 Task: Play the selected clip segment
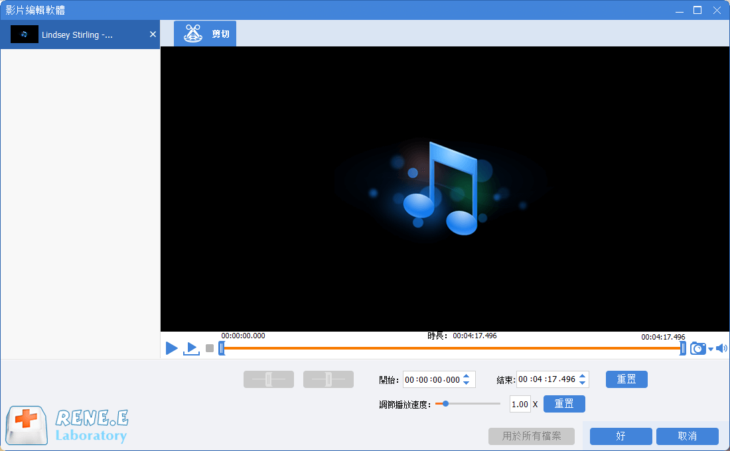pyautogui.click(x=191, y=348)
